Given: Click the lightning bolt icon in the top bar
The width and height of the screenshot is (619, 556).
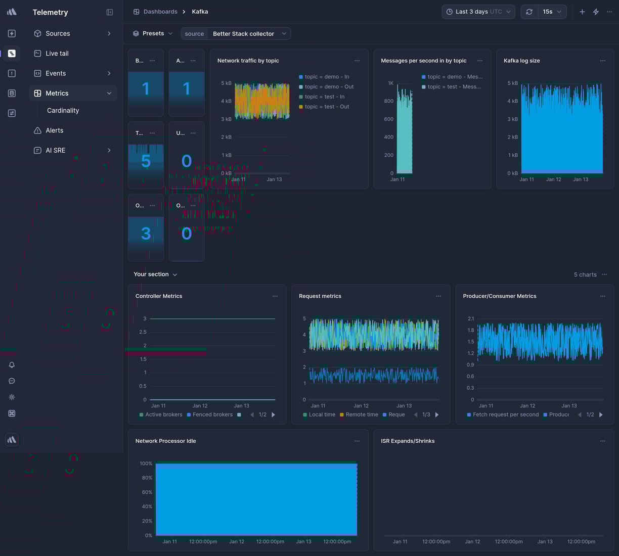Looking at the screenshot, I should (x=596, y=11).
